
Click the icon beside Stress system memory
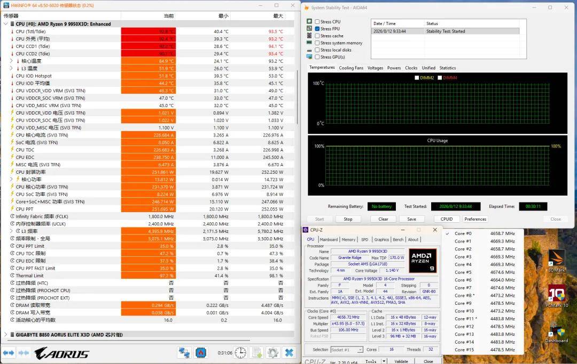coord(309,43)
